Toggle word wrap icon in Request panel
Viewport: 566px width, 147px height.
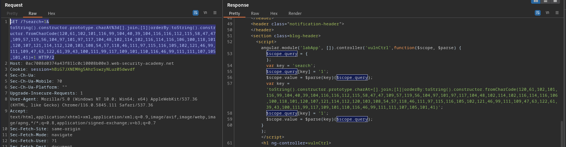click(196, 13)
